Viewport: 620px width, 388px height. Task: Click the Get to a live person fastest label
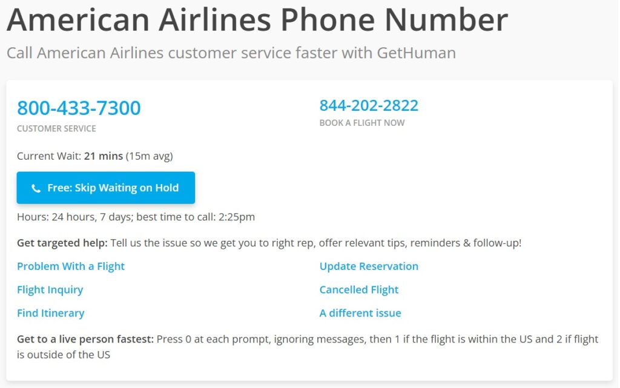tap(85, 339)
